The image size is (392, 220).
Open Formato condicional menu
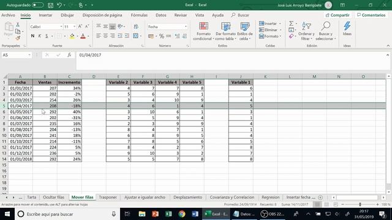(x=203, y=31)
